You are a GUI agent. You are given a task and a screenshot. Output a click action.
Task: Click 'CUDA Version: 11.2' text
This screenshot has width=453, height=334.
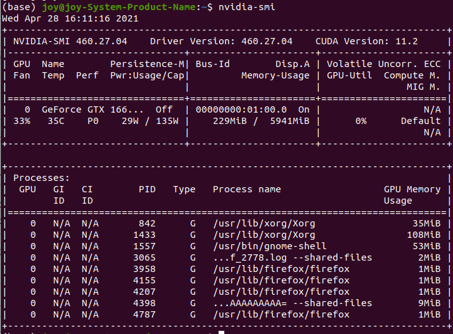coord(367,41)
